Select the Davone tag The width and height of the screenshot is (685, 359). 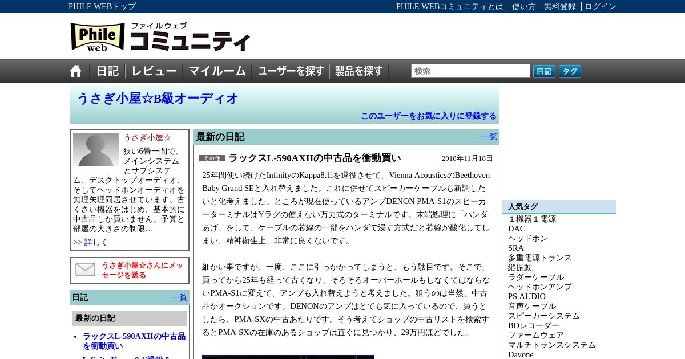[521, 354]
